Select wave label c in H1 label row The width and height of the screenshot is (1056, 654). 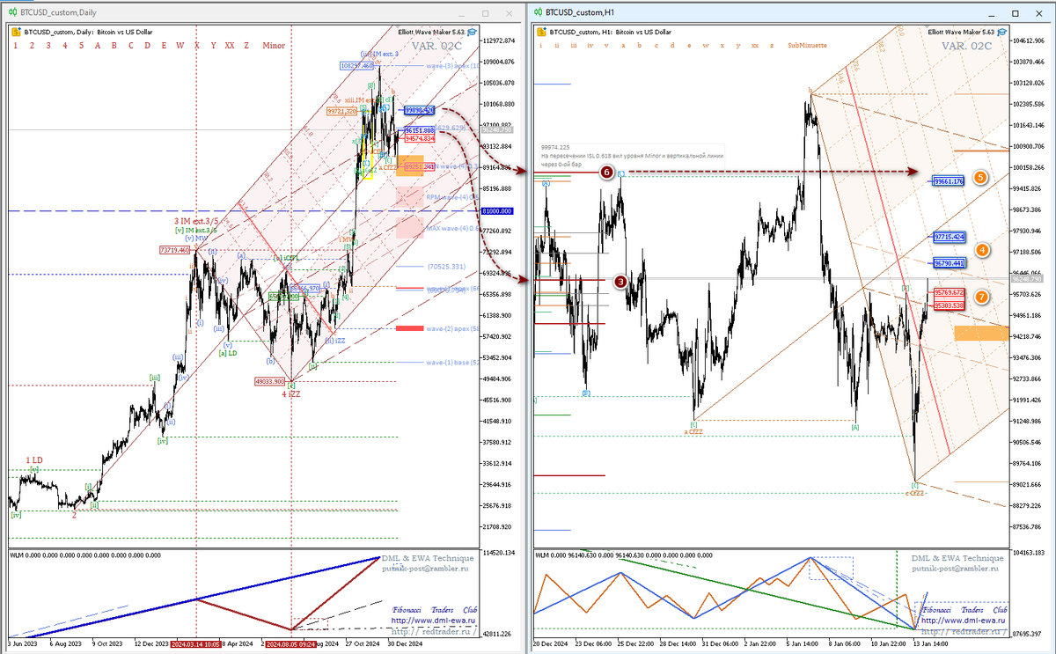pyautogui.click(x=656, y=45)
